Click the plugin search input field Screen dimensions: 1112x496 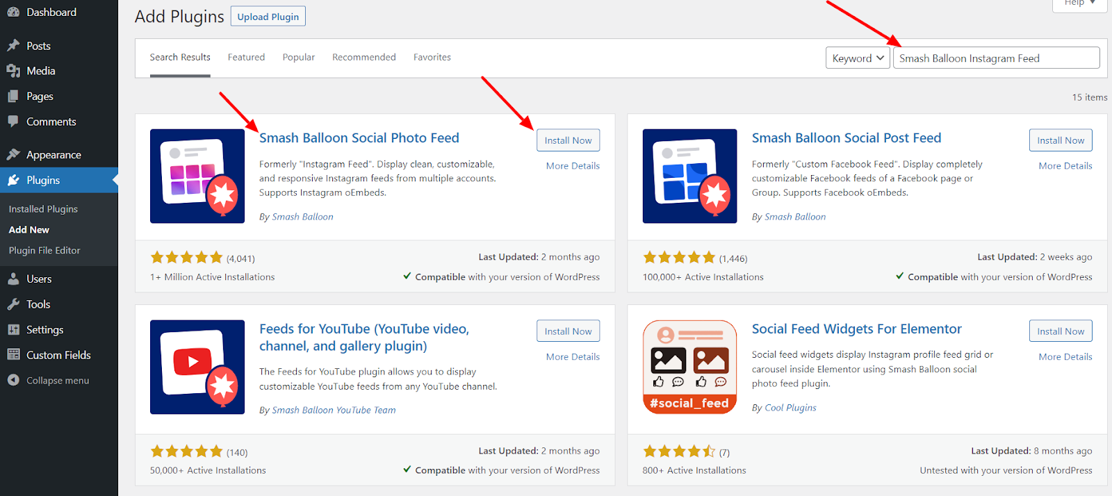click(x=997, y=58)
